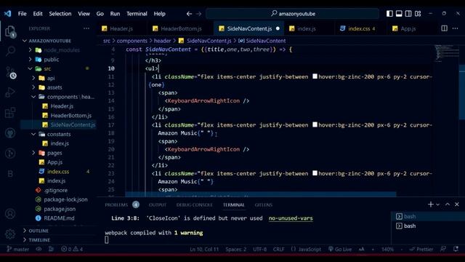Customize layout icon in title bar
The width and height of the screenshot is (465, 262).
[x=418, y=14]
